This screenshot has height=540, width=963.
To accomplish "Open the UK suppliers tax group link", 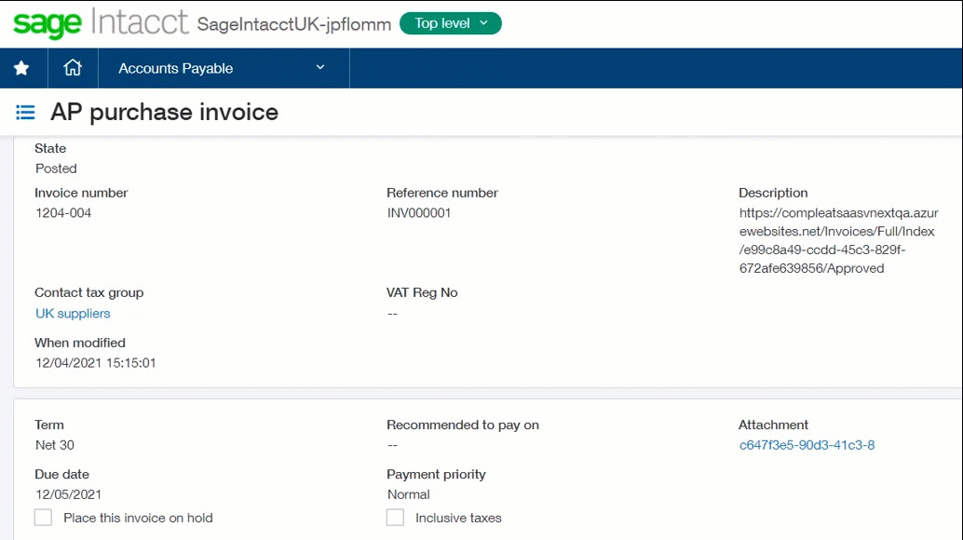I will click(x=73, y=314).
